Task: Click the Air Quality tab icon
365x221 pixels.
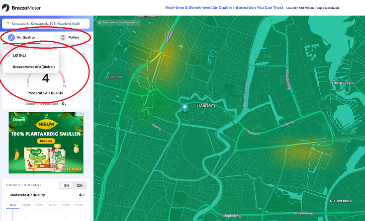Action: (x=11, y=37)
